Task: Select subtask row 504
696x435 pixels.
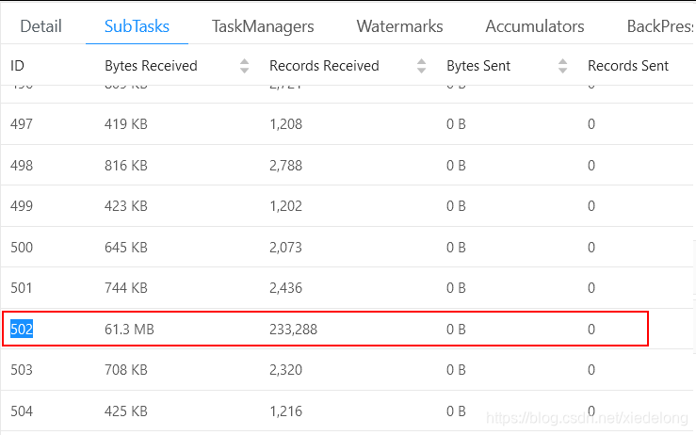Action: [x=22, y=411]
